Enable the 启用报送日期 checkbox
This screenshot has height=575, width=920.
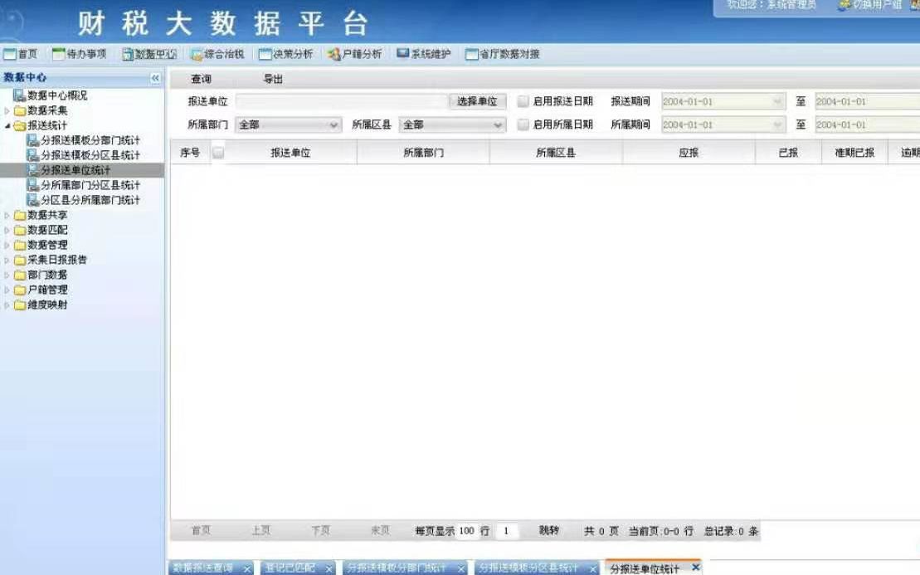pyautogui.click(x=523, y=101)
